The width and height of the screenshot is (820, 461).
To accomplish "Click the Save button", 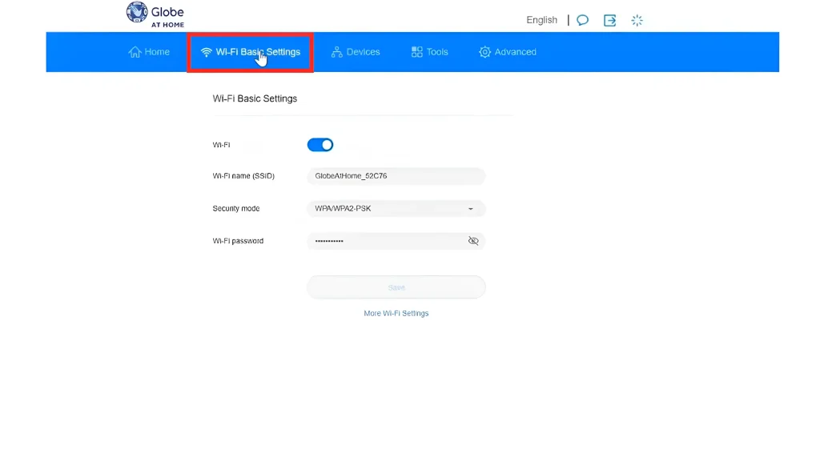I will click(396, 287).
